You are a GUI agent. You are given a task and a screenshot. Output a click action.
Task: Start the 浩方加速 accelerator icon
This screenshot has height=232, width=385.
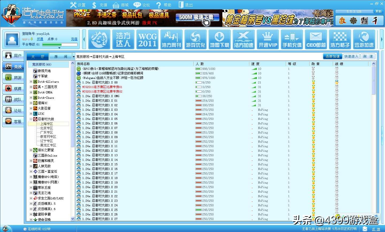point(244,40)
